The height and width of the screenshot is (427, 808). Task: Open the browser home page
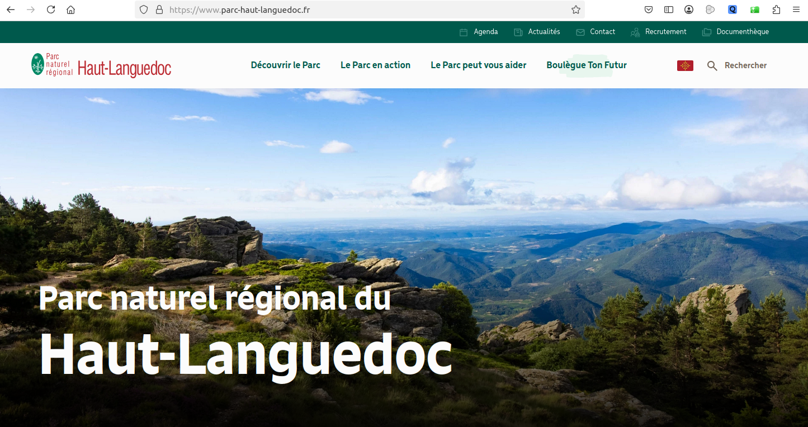[x=70, y=10]
